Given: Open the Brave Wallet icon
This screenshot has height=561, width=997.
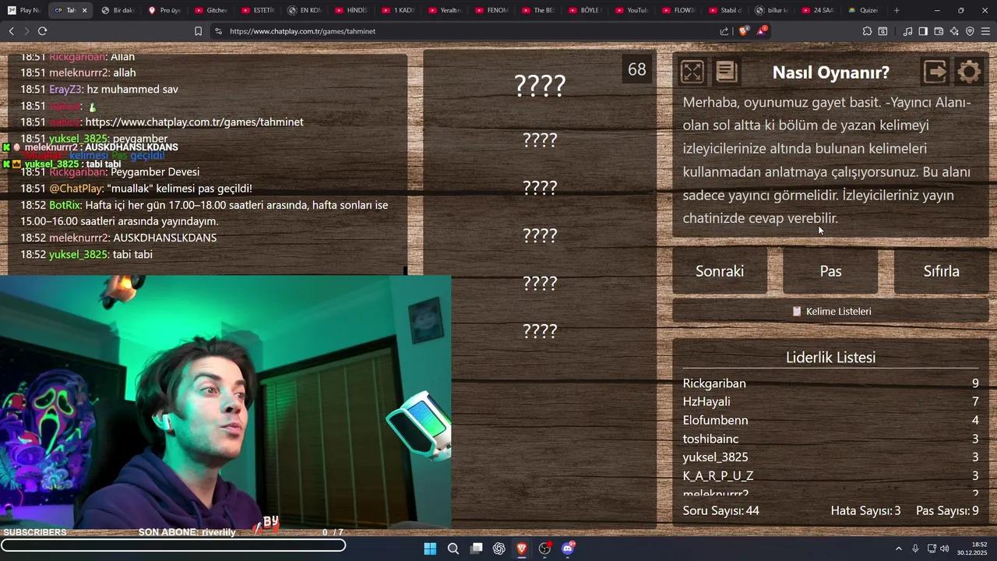Looking at the screenshot, I should 939,31.
